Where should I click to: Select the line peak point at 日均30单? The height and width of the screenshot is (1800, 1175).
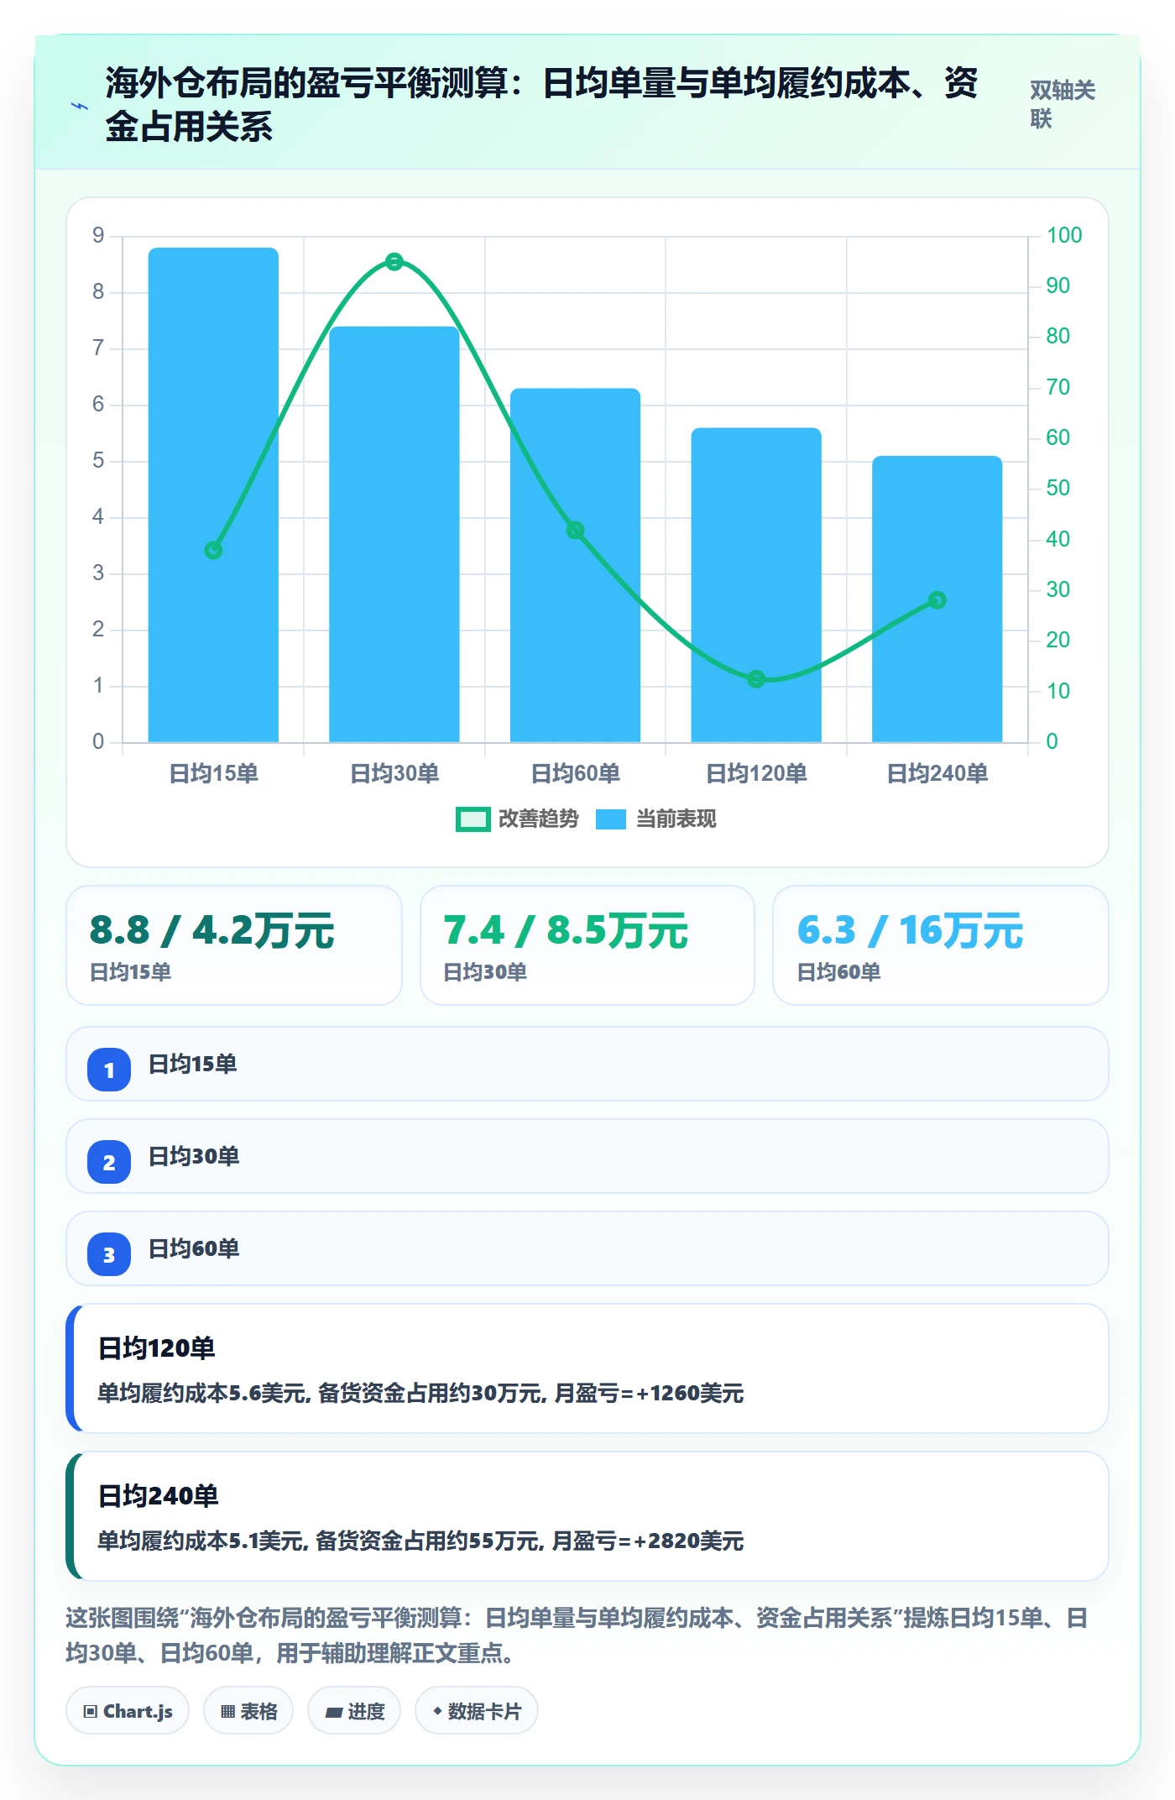tap(394, 261)
